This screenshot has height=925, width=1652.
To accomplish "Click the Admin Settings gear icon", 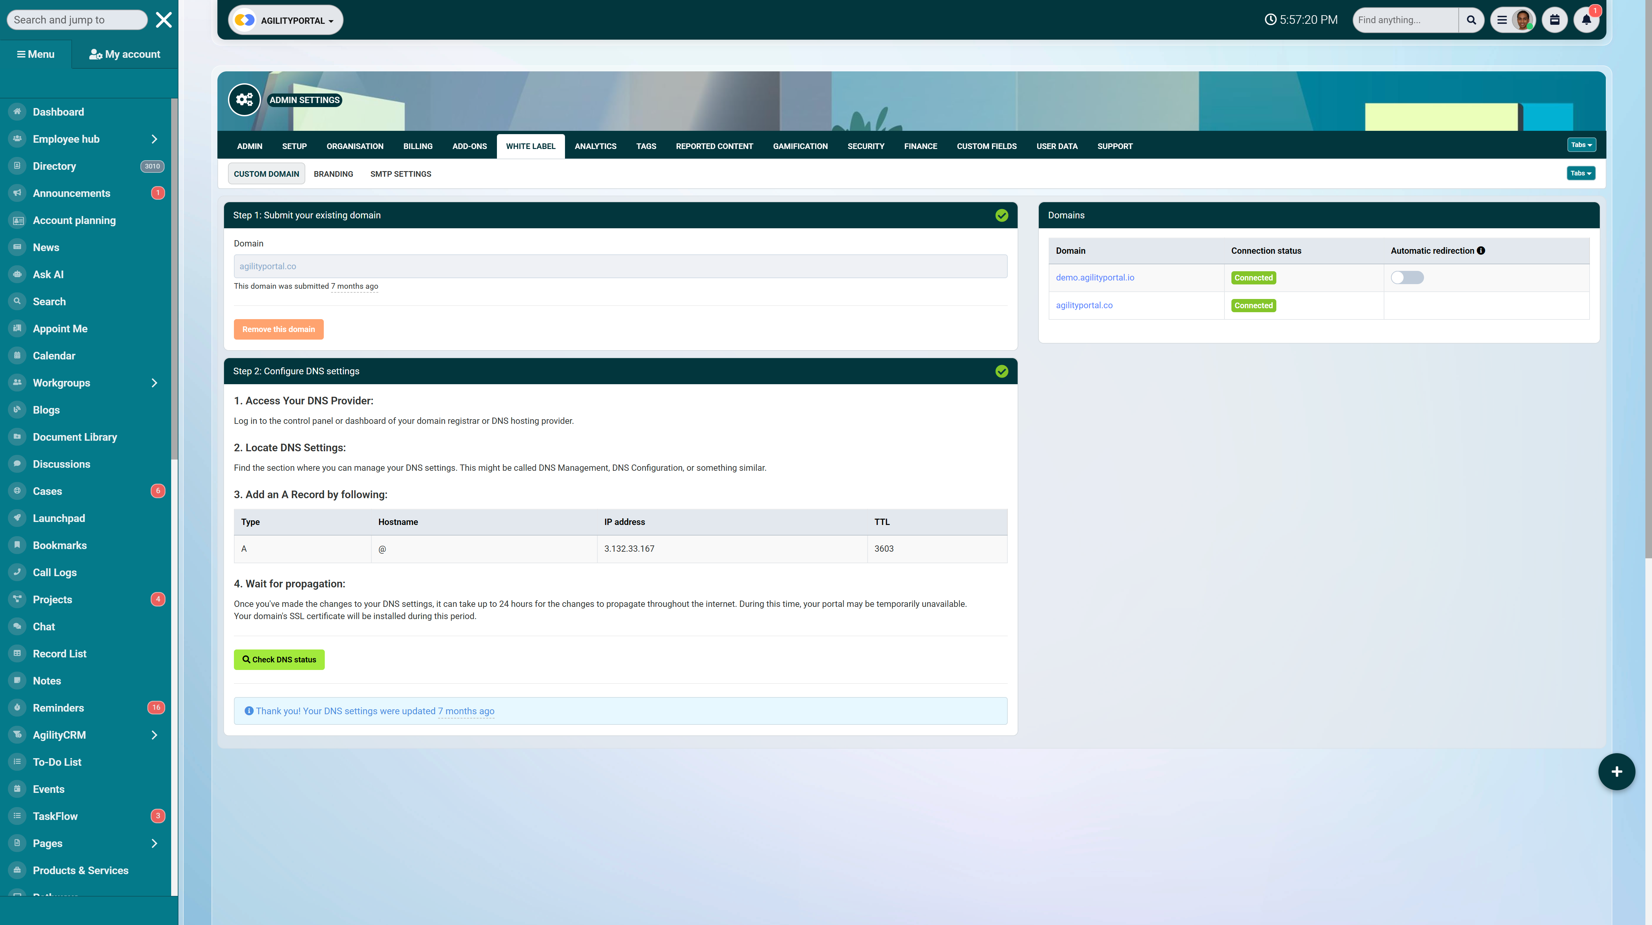I will tap(244, 99).
